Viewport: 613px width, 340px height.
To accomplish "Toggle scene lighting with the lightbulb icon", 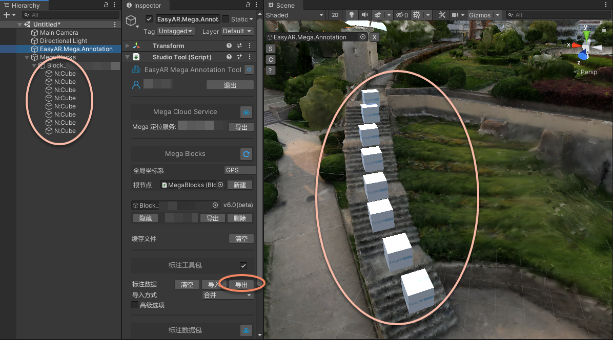I will [x=352, y=15].
